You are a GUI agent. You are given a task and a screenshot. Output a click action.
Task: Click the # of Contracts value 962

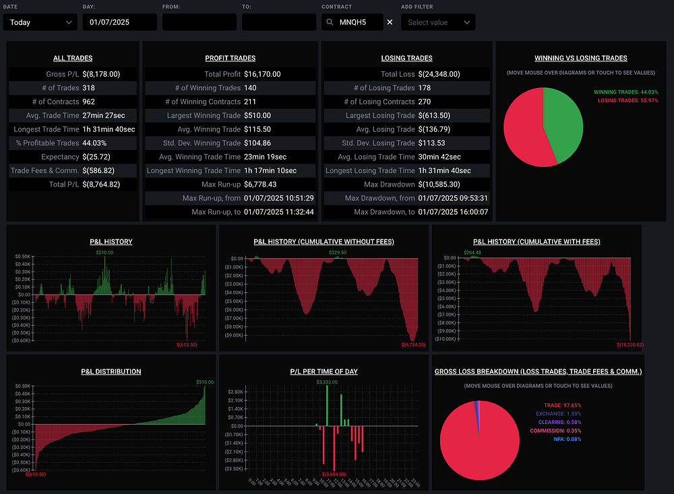coord(88,102)
